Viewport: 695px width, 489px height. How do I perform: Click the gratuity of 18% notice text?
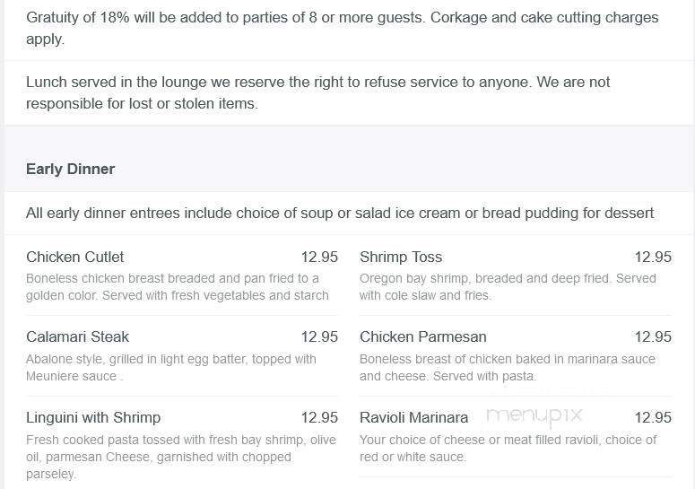[343, 28]
